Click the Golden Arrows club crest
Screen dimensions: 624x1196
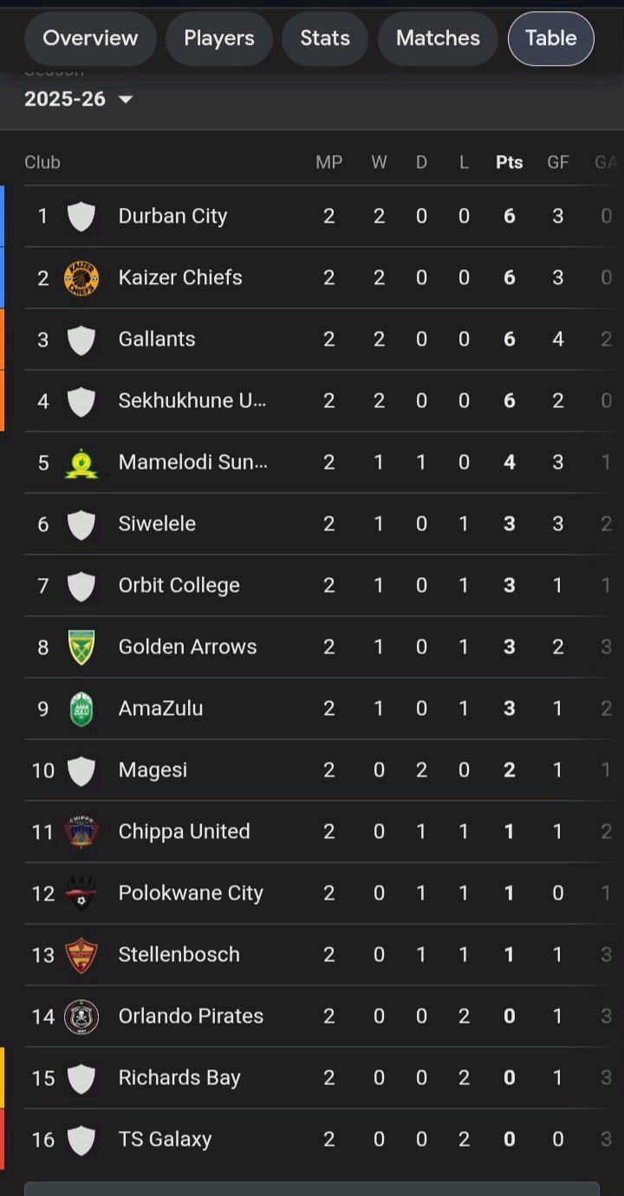click(x=81, y=647)
